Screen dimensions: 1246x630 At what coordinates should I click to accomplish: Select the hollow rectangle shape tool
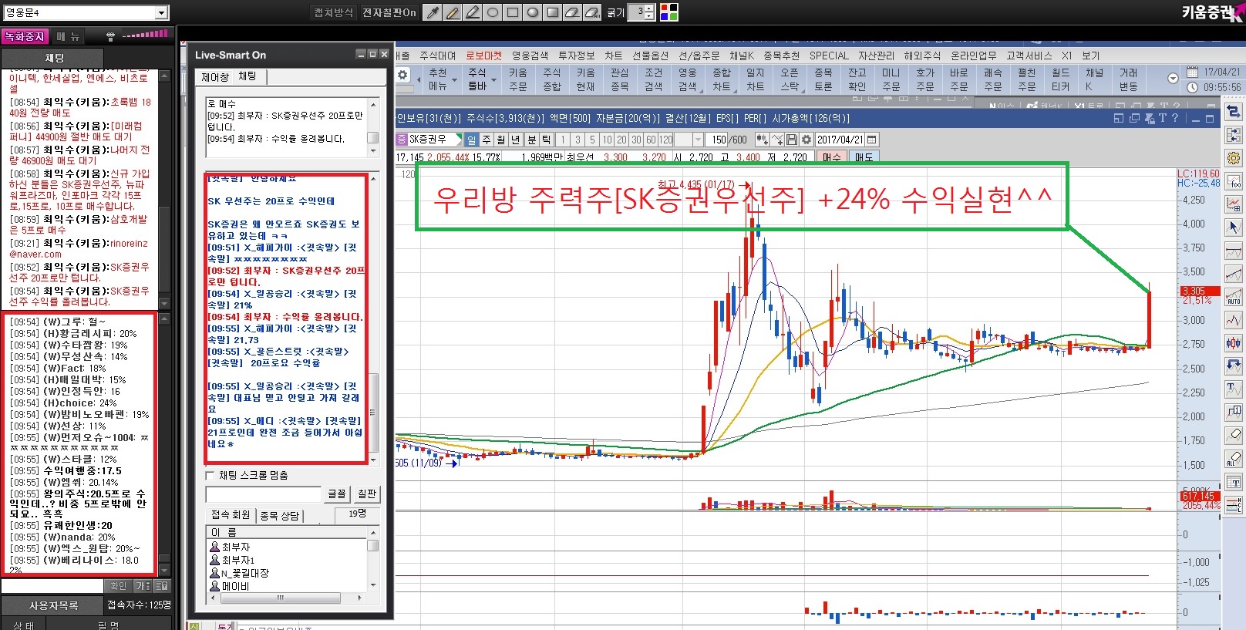513,12
